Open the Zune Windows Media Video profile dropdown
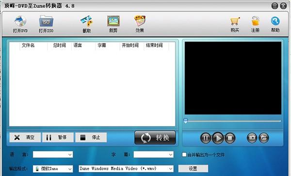Viewport: 291px width, 176px height. [126, 169]
